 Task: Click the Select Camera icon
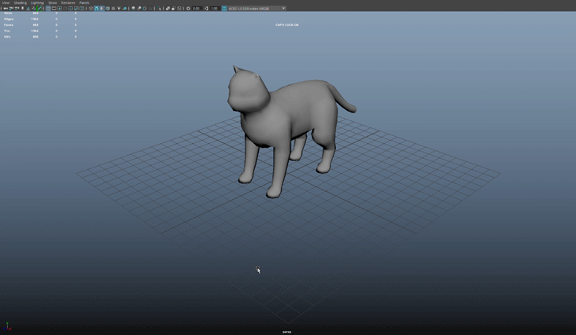coord(6,9)
